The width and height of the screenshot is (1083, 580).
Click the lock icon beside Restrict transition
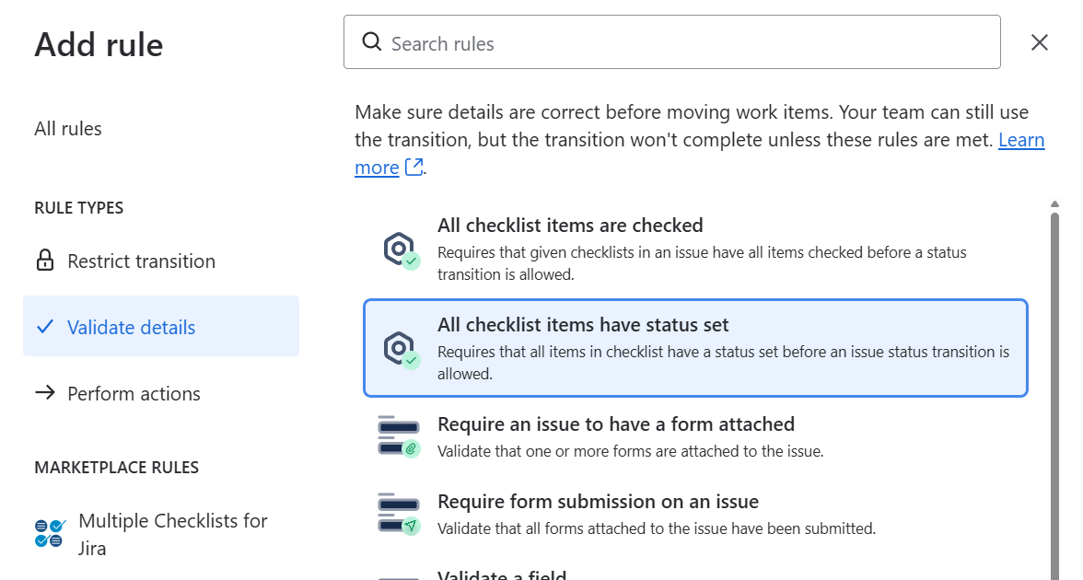click(x=45, y=261)
